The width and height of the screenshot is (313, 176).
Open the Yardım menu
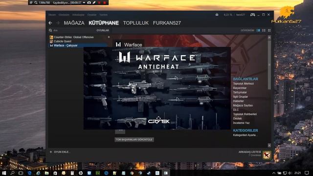(x=103, y=15)
